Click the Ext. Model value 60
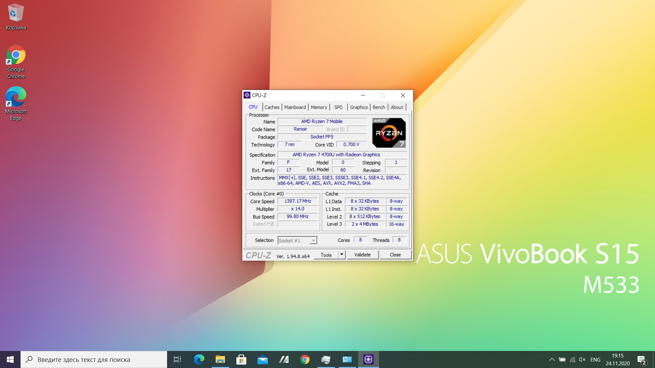The height and width of the screenshot is (368, 655). point(343,170)
